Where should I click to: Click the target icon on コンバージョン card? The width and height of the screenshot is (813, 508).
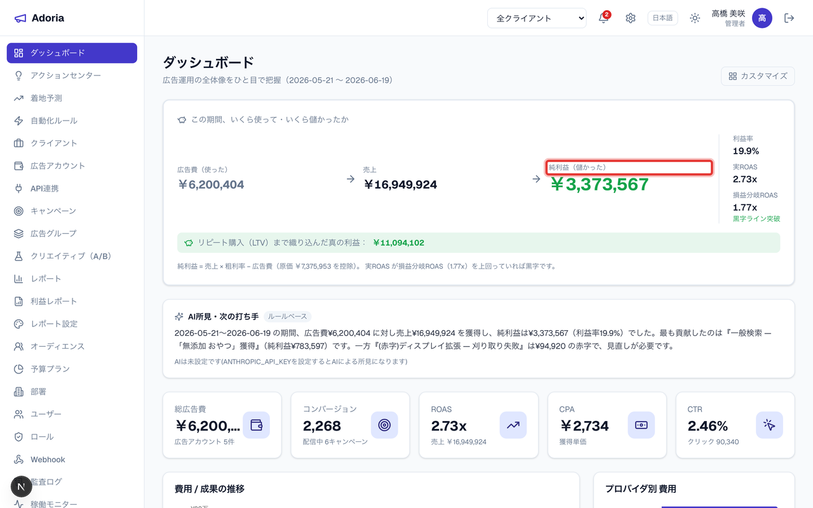384,425
